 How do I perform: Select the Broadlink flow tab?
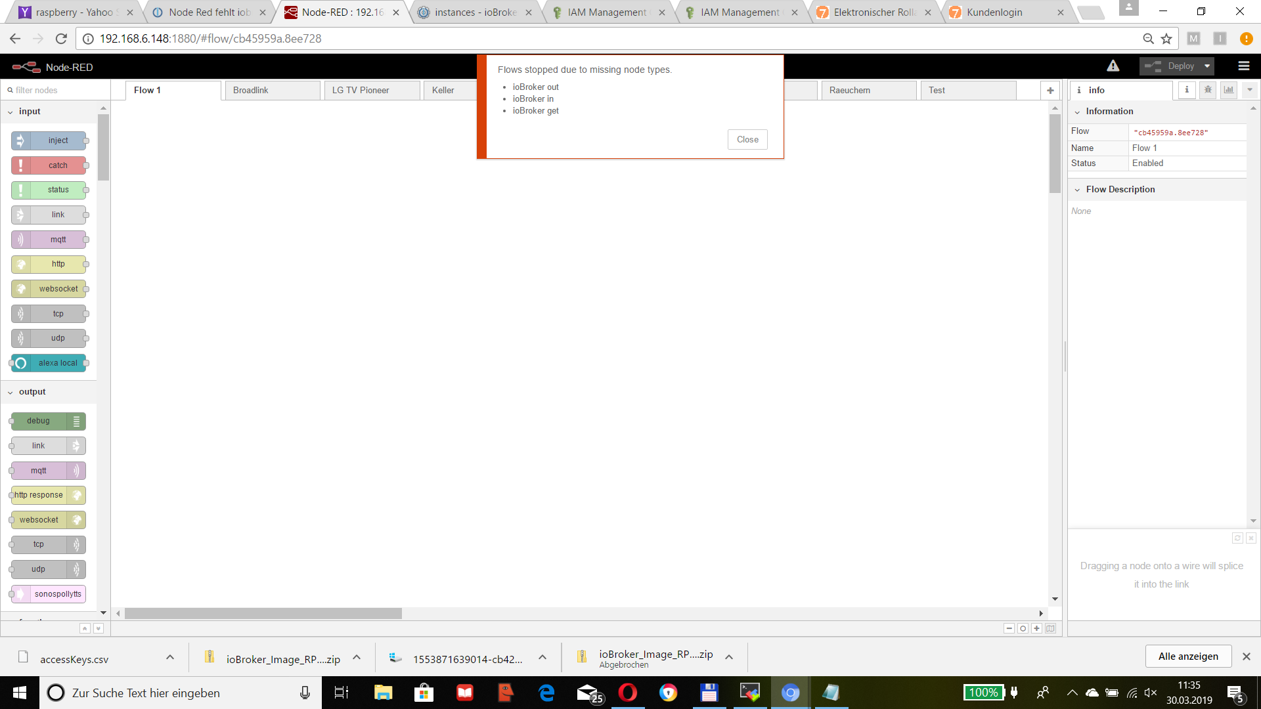[250, 90]
